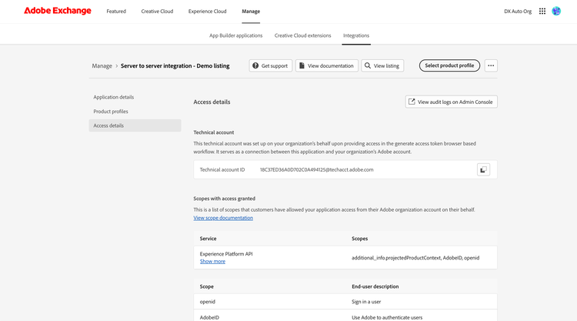577x321 pixels.
Task: Select Access details in sidebar
Action: tap(135, 125)
